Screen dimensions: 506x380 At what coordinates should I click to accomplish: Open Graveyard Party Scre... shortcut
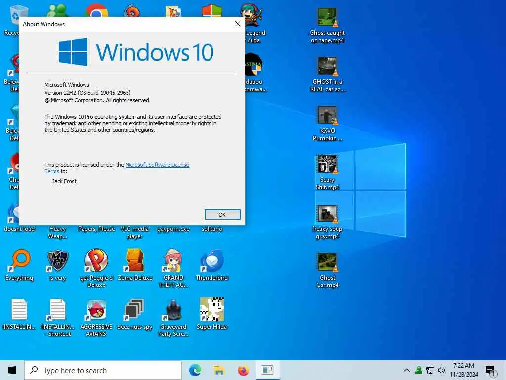tap(173, 317)
